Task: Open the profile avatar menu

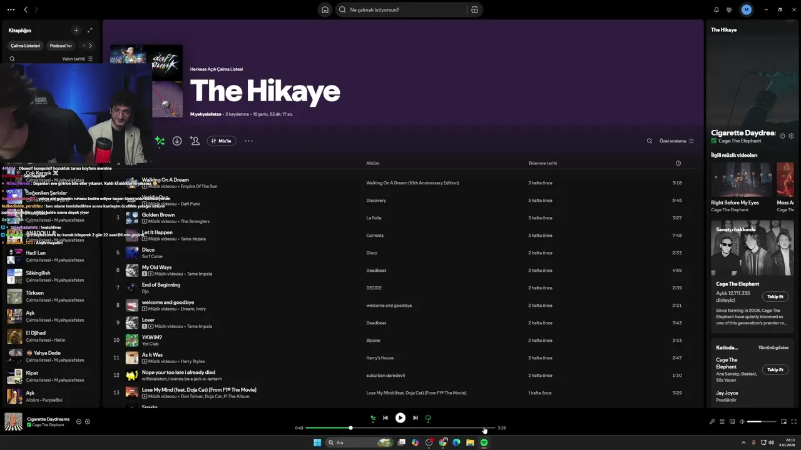Action: coord(746,9)
